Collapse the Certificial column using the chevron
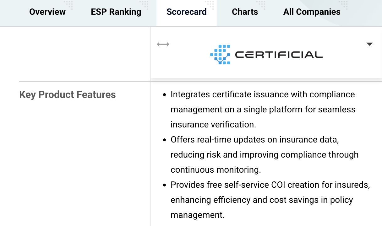Screen dimensions: 382x226 [x=370, y=44]
